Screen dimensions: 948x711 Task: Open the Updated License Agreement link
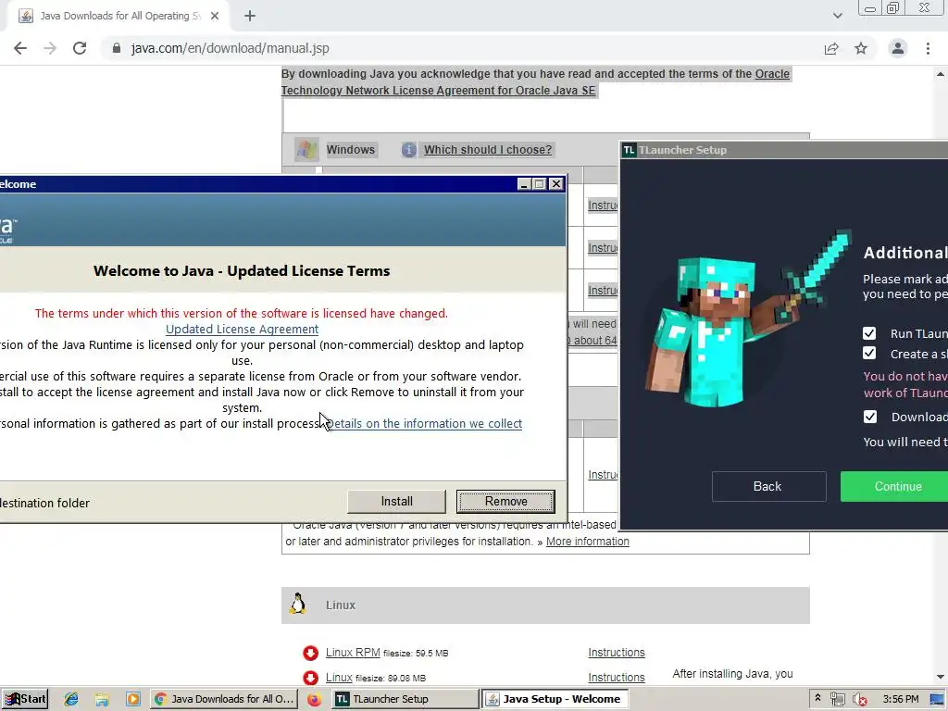[x=242, y=329]
